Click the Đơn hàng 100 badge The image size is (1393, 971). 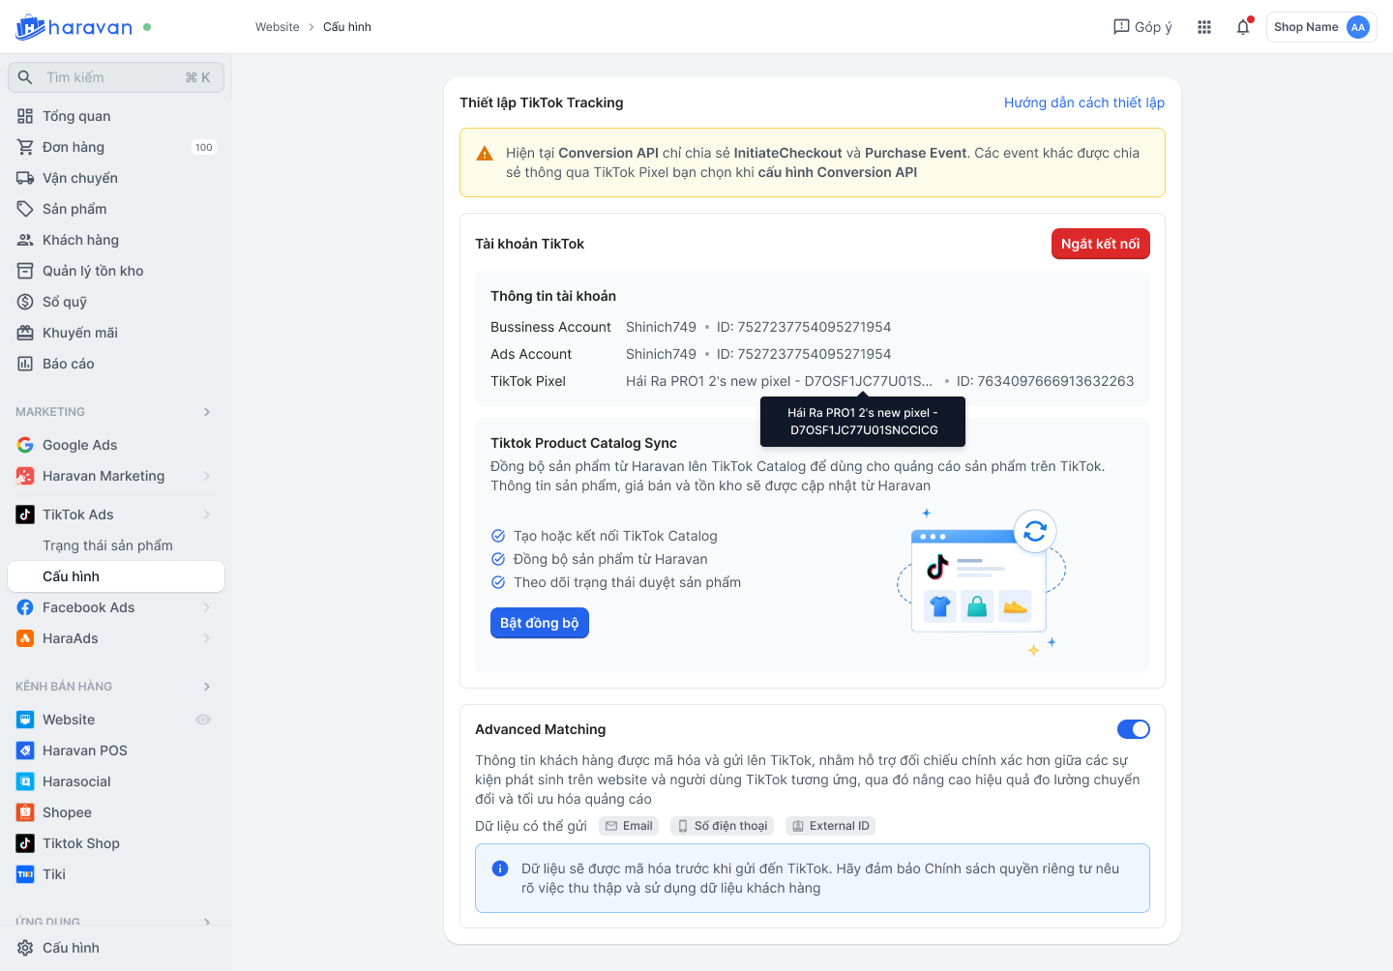[x=204, y=147]
